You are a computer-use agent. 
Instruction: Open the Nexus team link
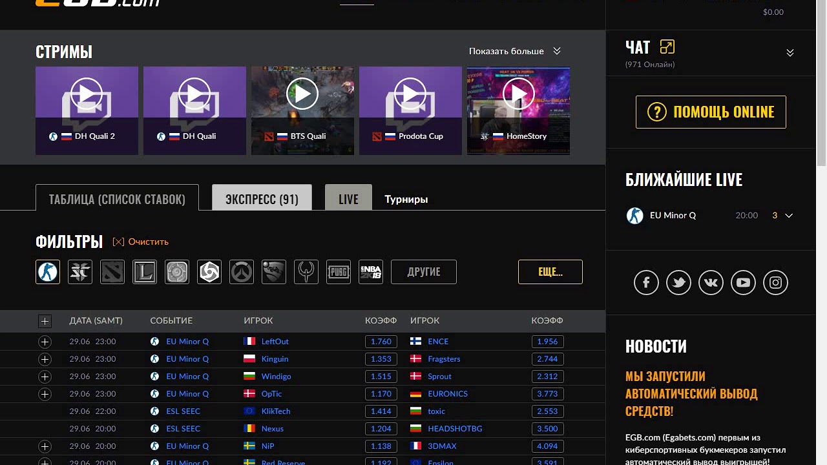click(x=273, y=429)
